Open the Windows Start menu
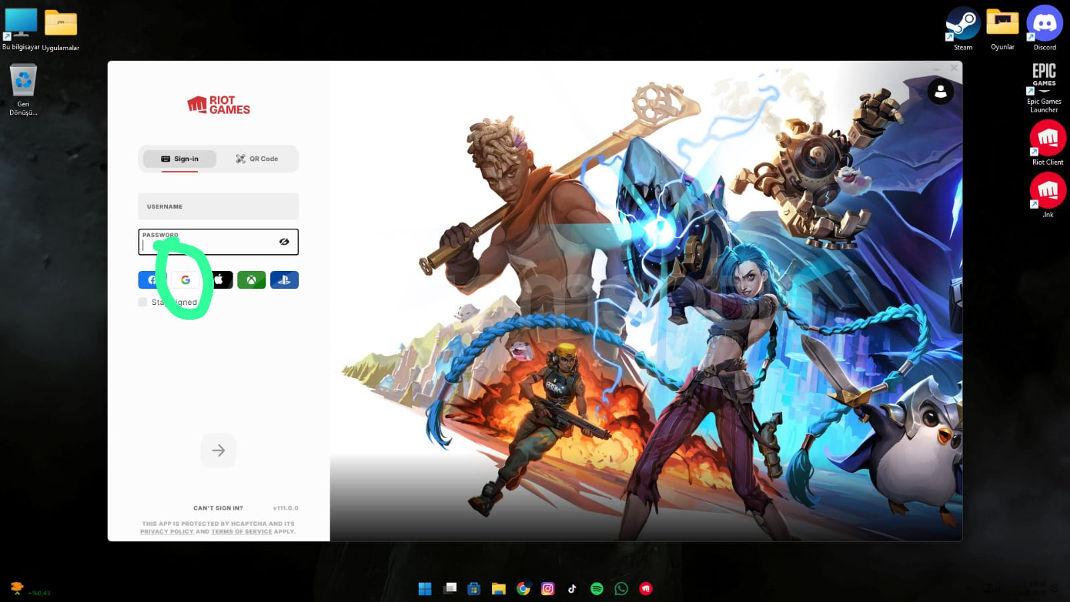 click(x=425, y=589)
